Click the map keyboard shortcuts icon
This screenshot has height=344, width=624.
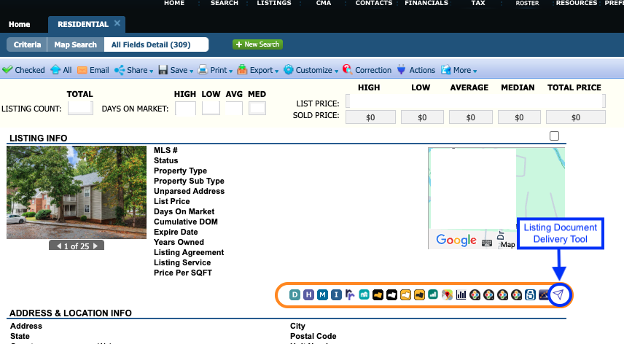click(x=487, y=243)
